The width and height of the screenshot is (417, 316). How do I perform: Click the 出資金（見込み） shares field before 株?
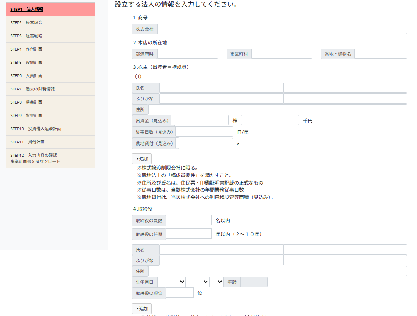200,120
